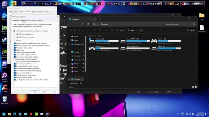The width and height of the screenshot is (209, 117).
Task: Open Discord desktop shortcut
Action: point(5,64)
